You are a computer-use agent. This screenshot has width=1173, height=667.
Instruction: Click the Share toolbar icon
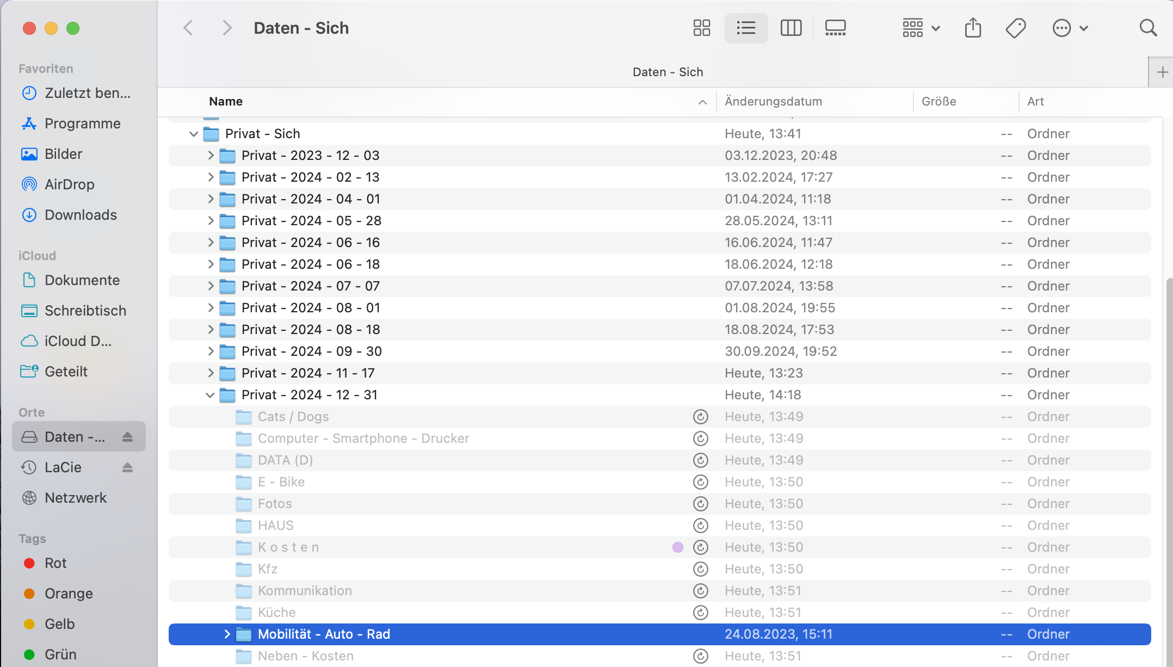coord(973,28)
